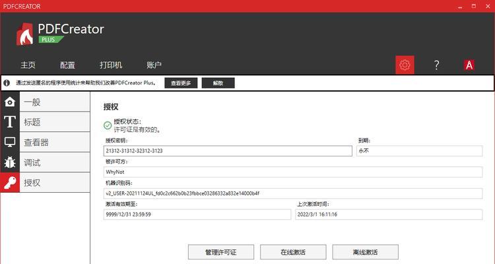Click the 许可证是有效的 status text
The height and width of the screenshot is (264, 495).
pyautogui.click(x=137, y=130)
